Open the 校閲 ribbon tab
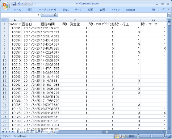This screenshot has height=139, width=172. (90, 10)
